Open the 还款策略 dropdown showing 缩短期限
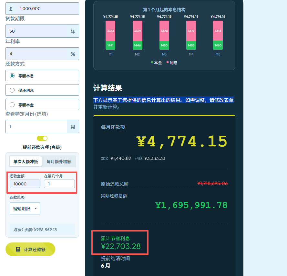Viewport: 287px width, 276px height. point(25,208)
